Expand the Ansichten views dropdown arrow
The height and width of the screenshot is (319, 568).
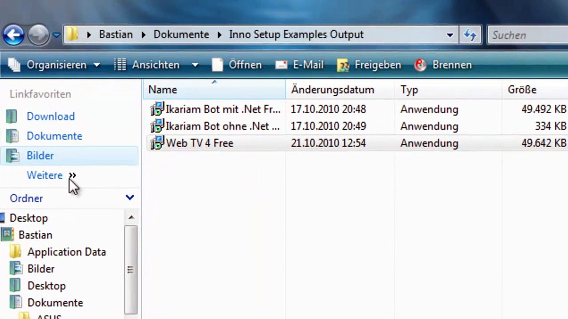coord(195,65)
